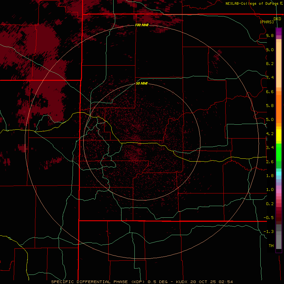Pick the orange band of the color scale
Image resolution: width=284 pixels, height=284 pixels.
click(279, 109)
